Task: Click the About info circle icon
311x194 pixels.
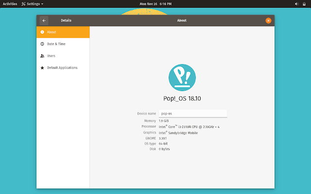Action: [x=42, y=32]
